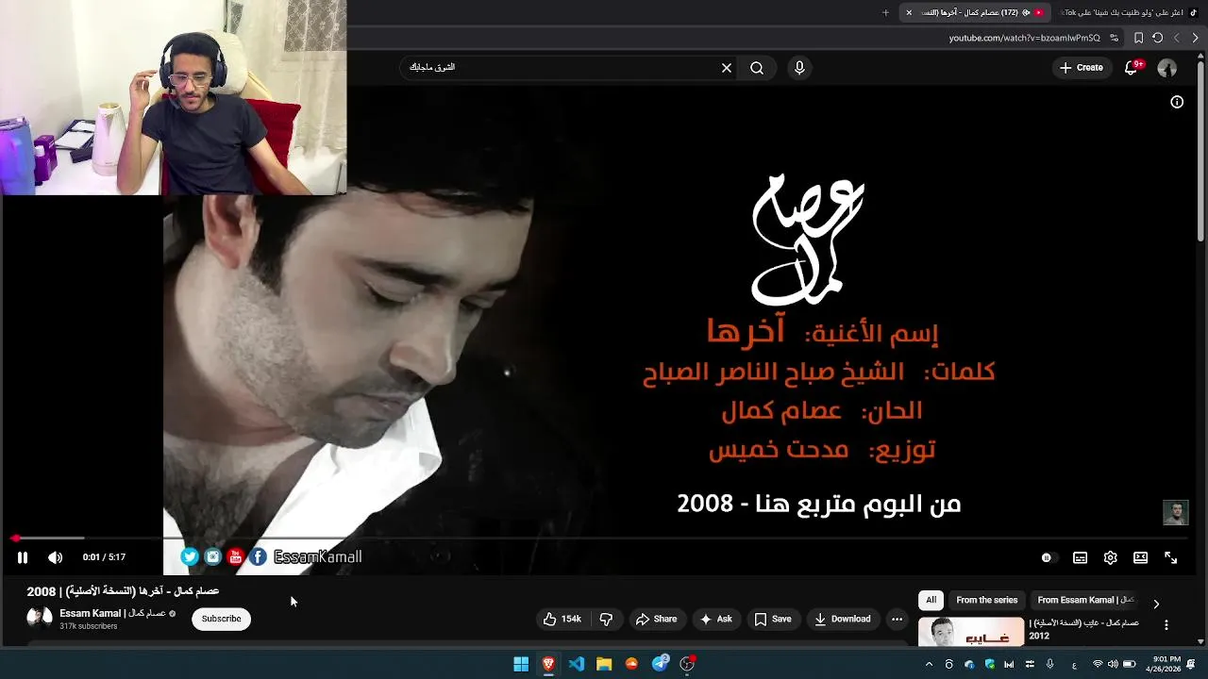
Task: Click the Arabic video title with 2008
Action: (x=123, y=591)
